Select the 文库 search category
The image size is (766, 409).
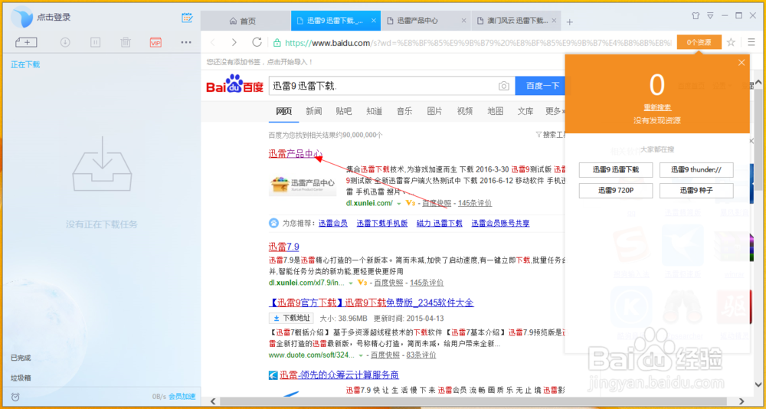click(x=525, y=111)
